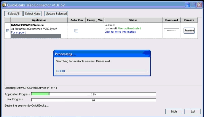This screenshot has width=204, height=117.
Task: Click IA Modules eCommerce POS Synch description
Action: [x=34, y=29]
